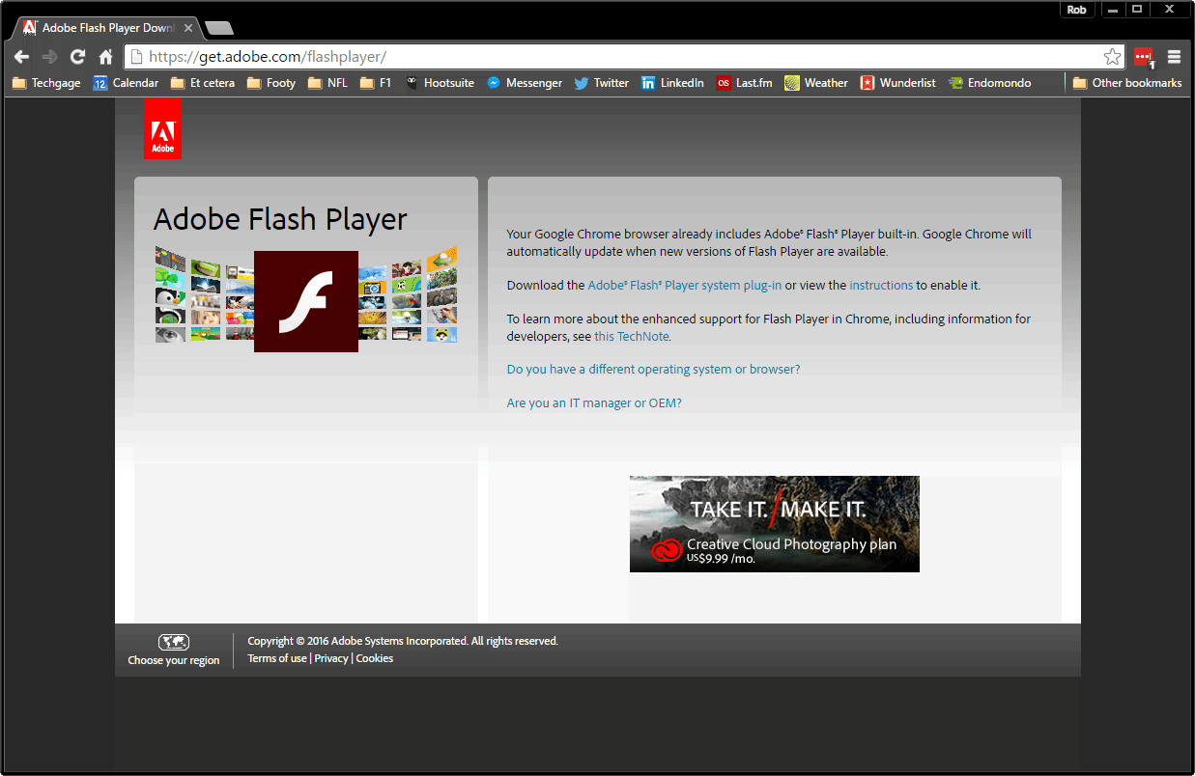Screen dimensions: 1195x776
Task: Click the Adobe Flash Player heading
Action: 280,220
